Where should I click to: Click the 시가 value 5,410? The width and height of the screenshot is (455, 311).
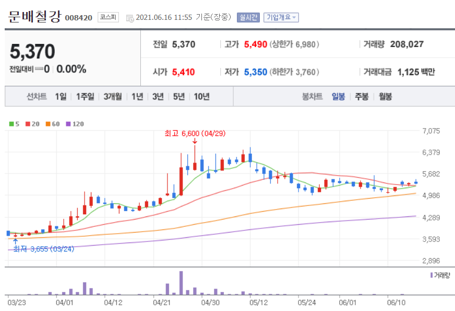183,72
